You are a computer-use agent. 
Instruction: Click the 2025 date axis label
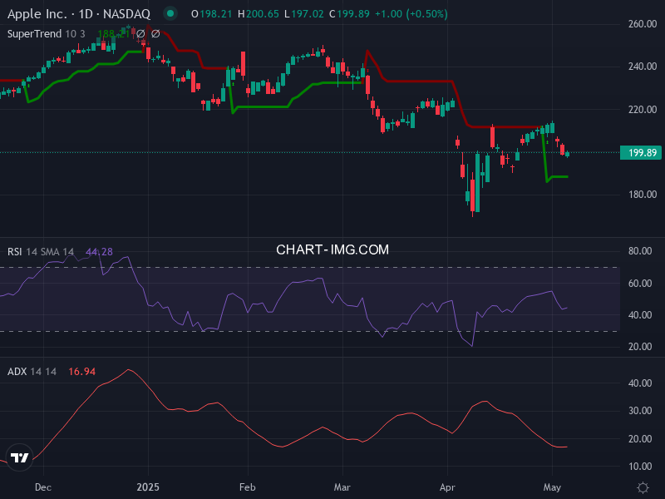click(148, 487)
